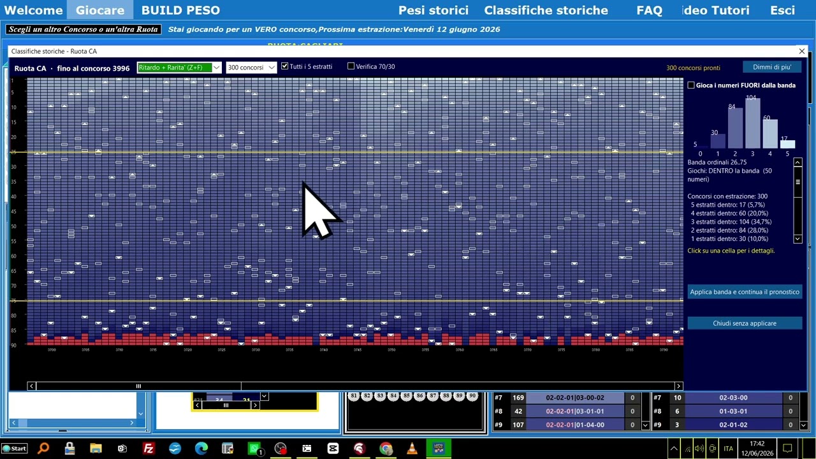Click row #9 pattern 02-02-01|01-04-00
Screen dimensions: 816x459
pos(574,425)
